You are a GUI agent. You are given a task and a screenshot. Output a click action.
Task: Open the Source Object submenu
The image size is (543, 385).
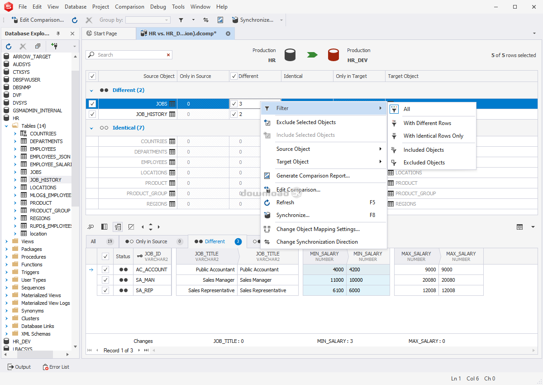(324, 149)
